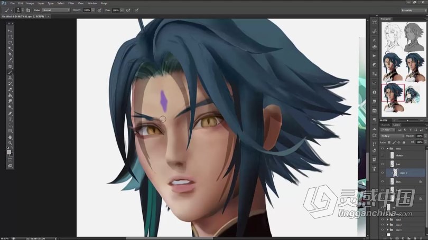Click the foreground color swatch

click(x=9, y=152)
